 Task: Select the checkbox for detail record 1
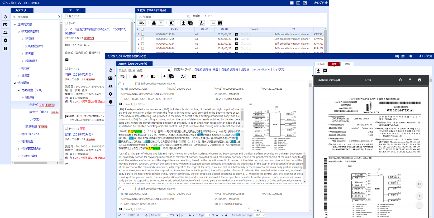click(x=120, y=84)
